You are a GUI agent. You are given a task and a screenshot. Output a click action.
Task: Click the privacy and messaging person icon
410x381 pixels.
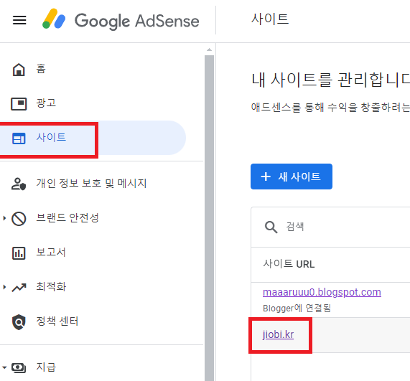tap(19, 184)
